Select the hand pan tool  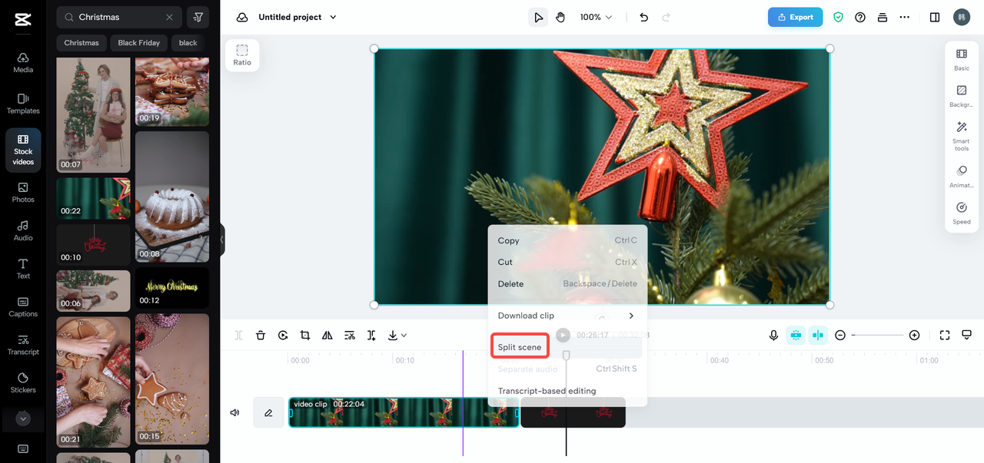[560, 17]
